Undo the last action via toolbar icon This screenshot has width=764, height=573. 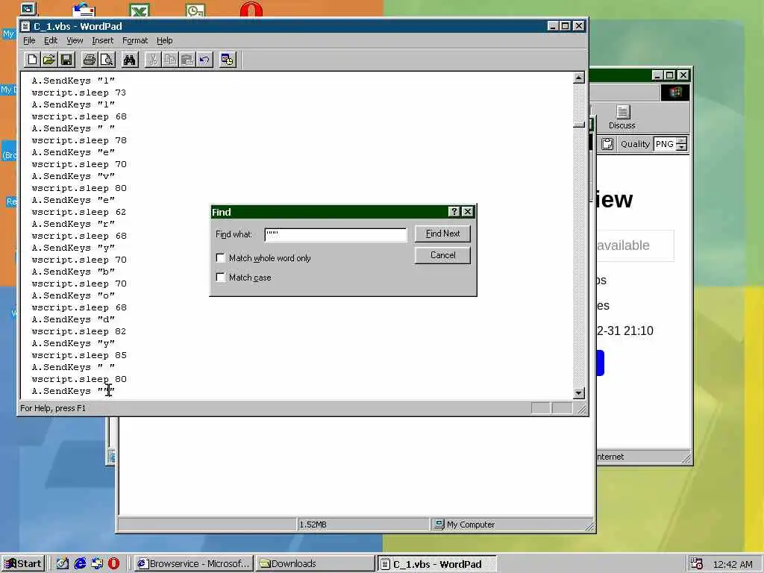click(204, 60)
